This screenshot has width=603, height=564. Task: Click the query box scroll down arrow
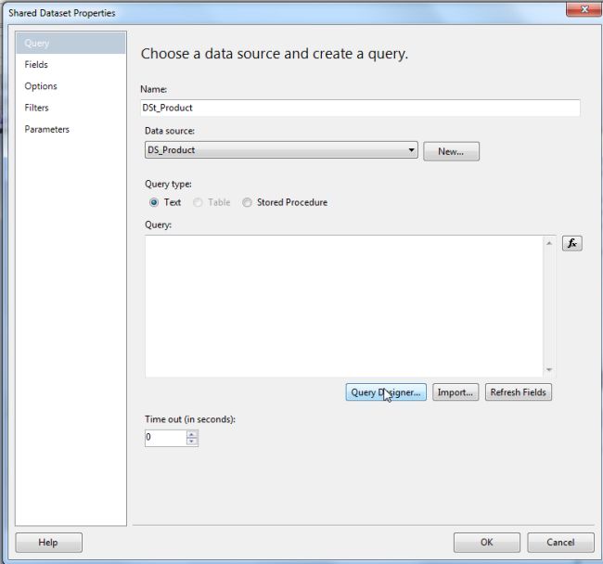pos(549,370)
